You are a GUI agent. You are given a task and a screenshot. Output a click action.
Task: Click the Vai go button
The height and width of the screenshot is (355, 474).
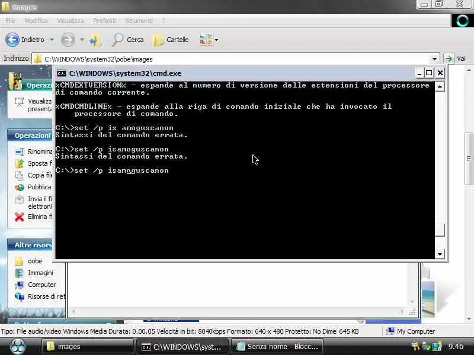(x=456, y=59)
